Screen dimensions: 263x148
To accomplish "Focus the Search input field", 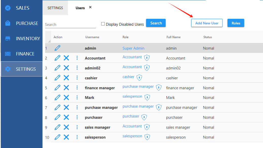I will click(x=70, y=25).
